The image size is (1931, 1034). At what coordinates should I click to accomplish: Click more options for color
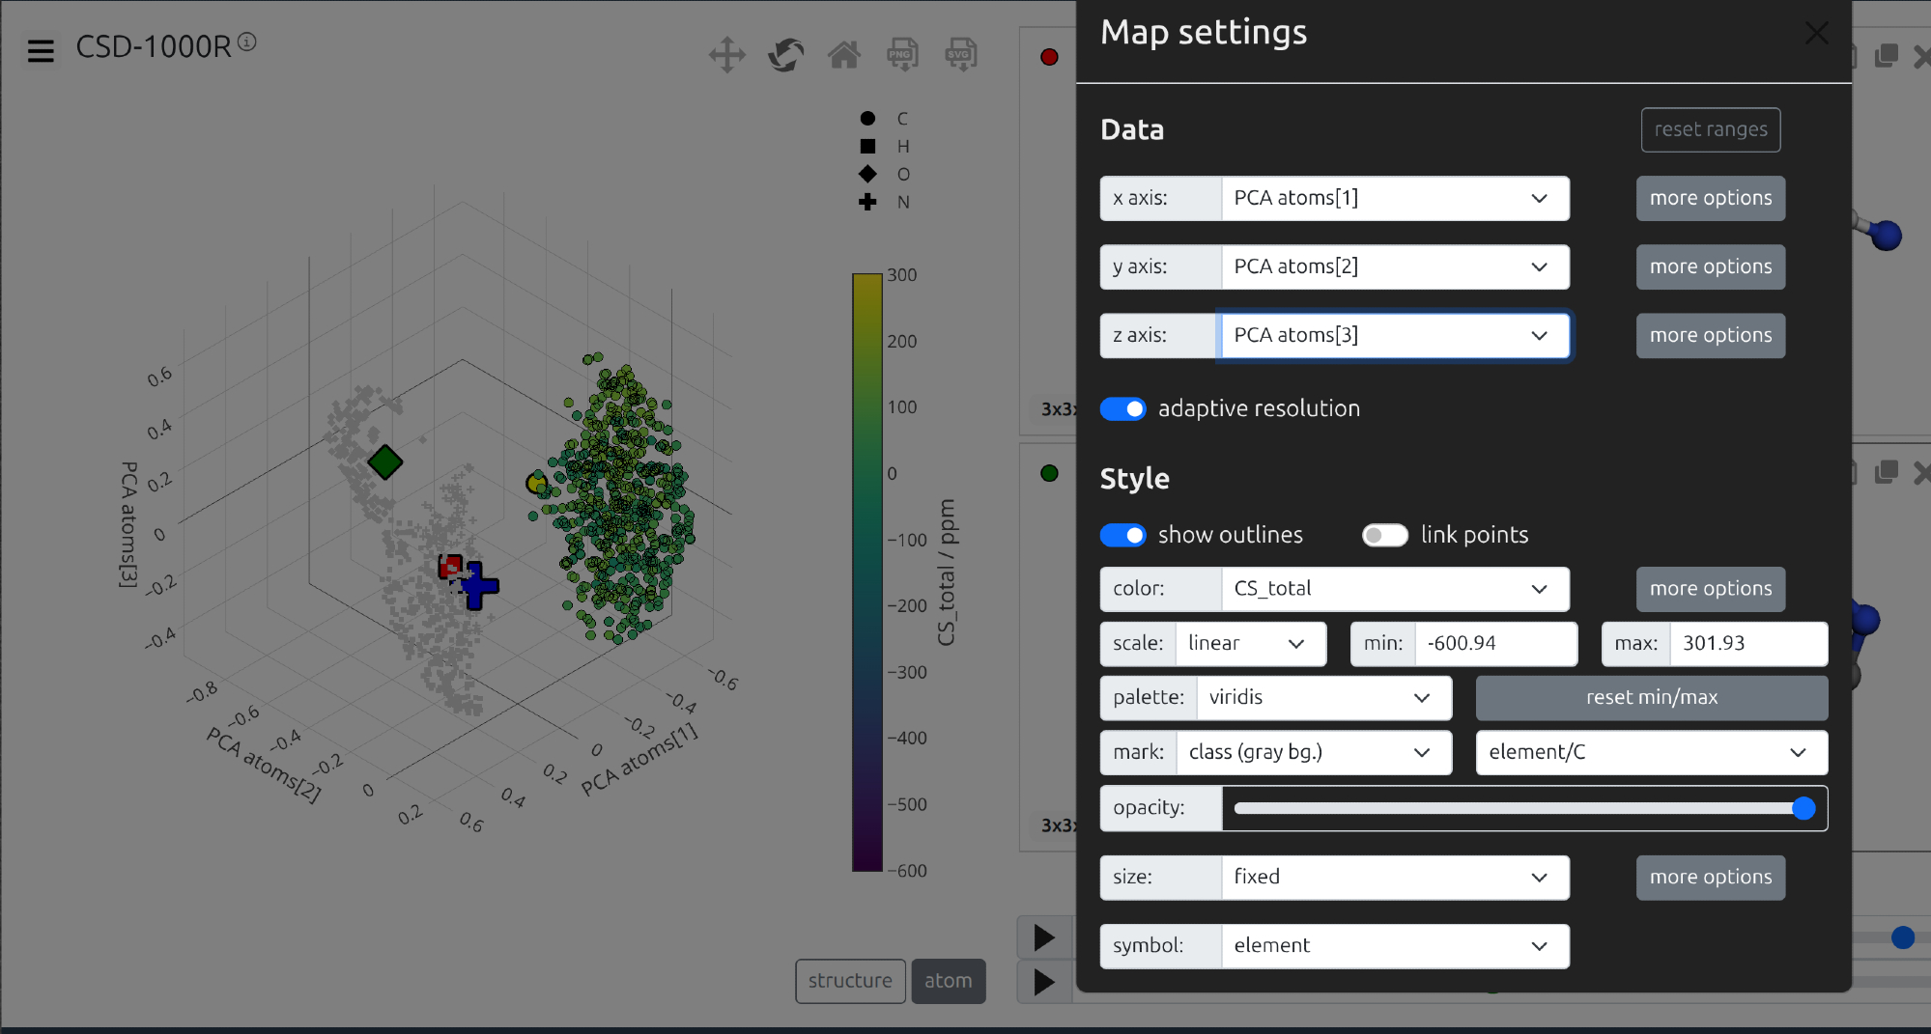click(x=1710, y=589)
